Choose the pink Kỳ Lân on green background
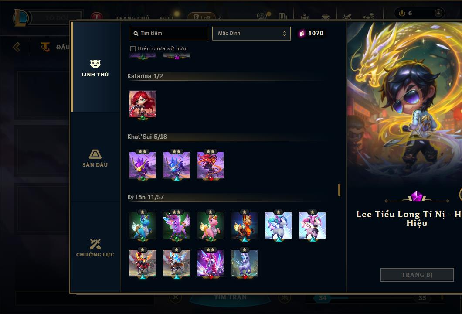This screenshot has width=462, height=314. [211, 225]
